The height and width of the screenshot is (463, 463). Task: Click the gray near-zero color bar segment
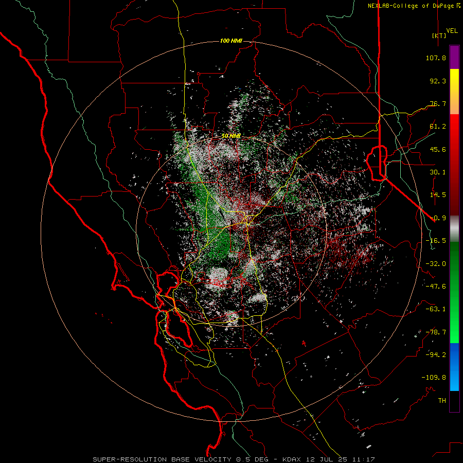pos(454,229)
